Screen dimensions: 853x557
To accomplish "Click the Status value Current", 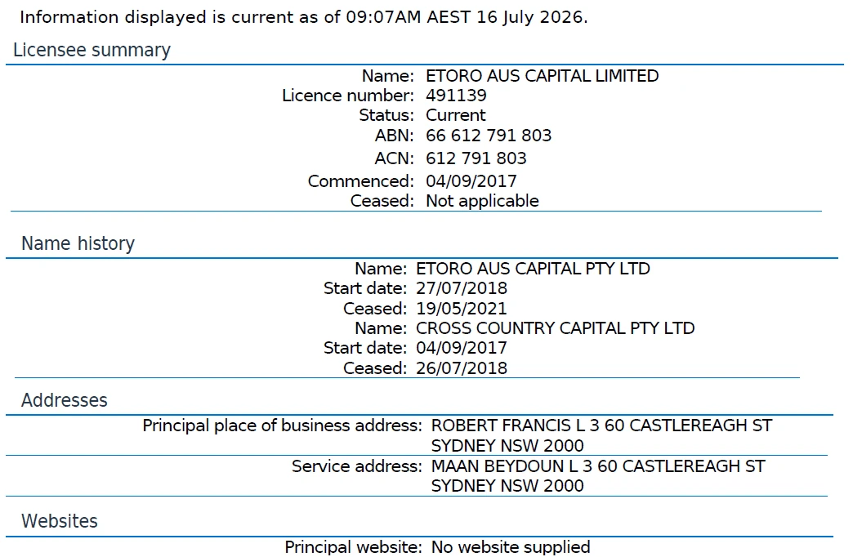I will pyautogui.click(x=455, y=115).
